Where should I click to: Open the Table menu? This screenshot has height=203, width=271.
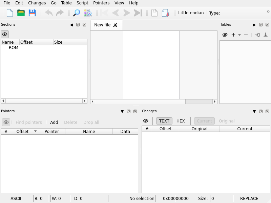pyautogui.click(x=66, y=3)
